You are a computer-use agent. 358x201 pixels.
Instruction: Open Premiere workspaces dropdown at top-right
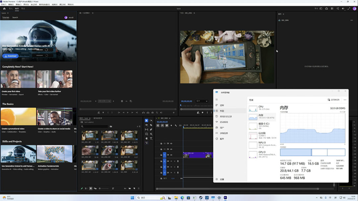pyautogui.click(x=321, y=8)
